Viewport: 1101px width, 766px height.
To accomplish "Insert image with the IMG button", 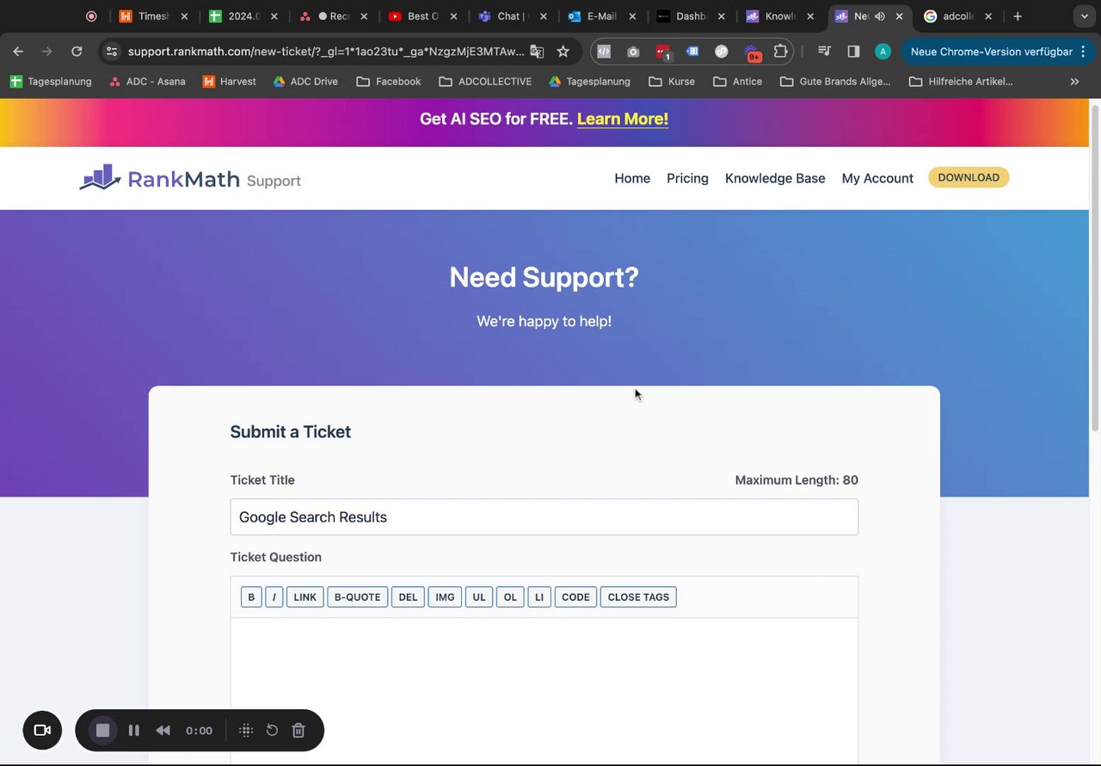I will coord(445,597).
